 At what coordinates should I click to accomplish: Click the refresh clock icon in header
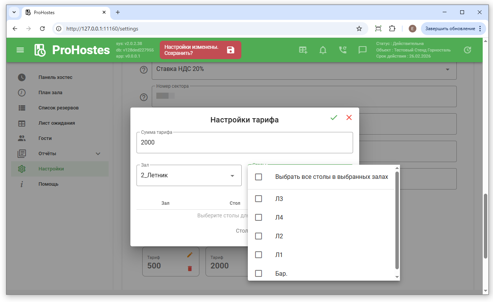point(467,50)
